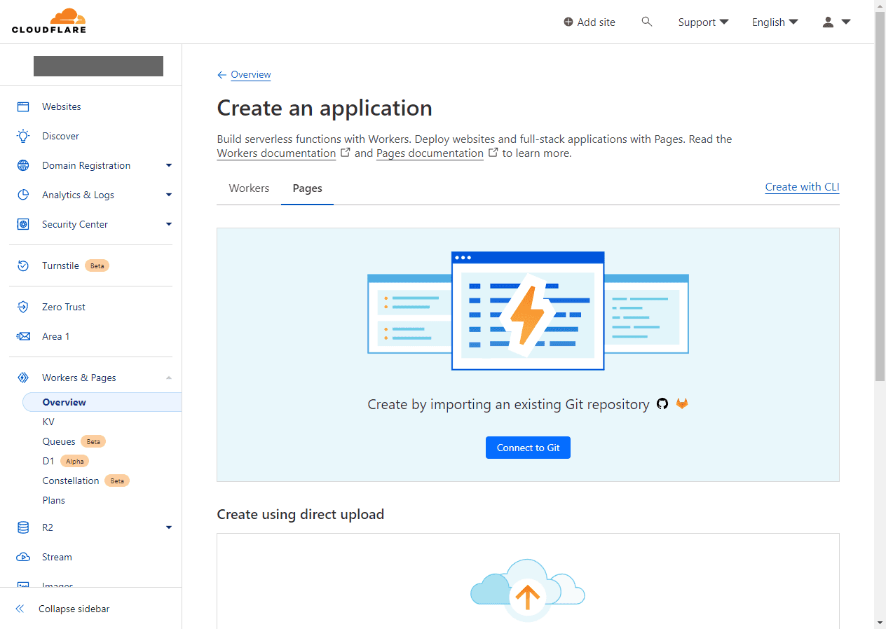The image size is (886, 629).
Task: Open the Create with CLI link
Action: (802, 187)
